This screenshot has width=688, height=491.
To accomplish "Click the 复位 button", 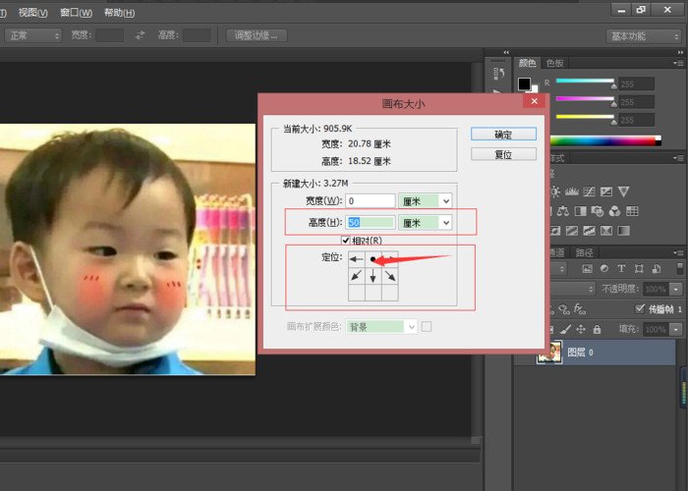I will (503, 154).
